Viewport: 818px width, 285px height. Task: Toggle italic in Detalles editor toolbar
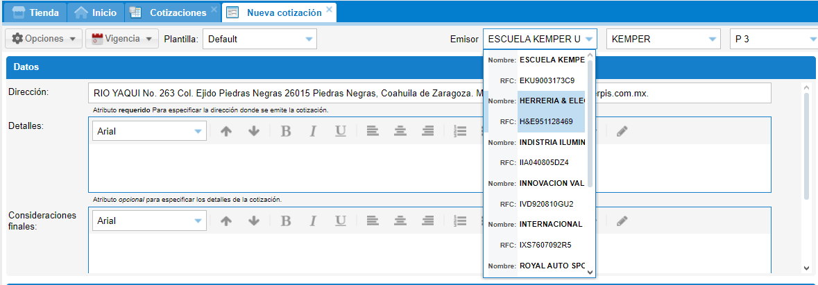313,131
